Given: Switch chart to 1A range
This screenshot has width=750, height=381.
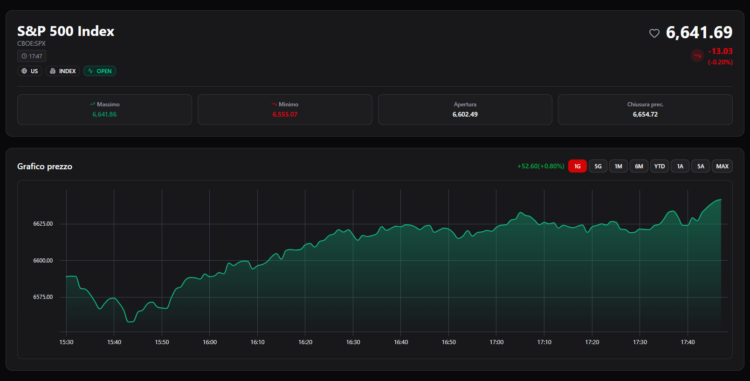Looking at the screenshot, I should tap(680, 166).
